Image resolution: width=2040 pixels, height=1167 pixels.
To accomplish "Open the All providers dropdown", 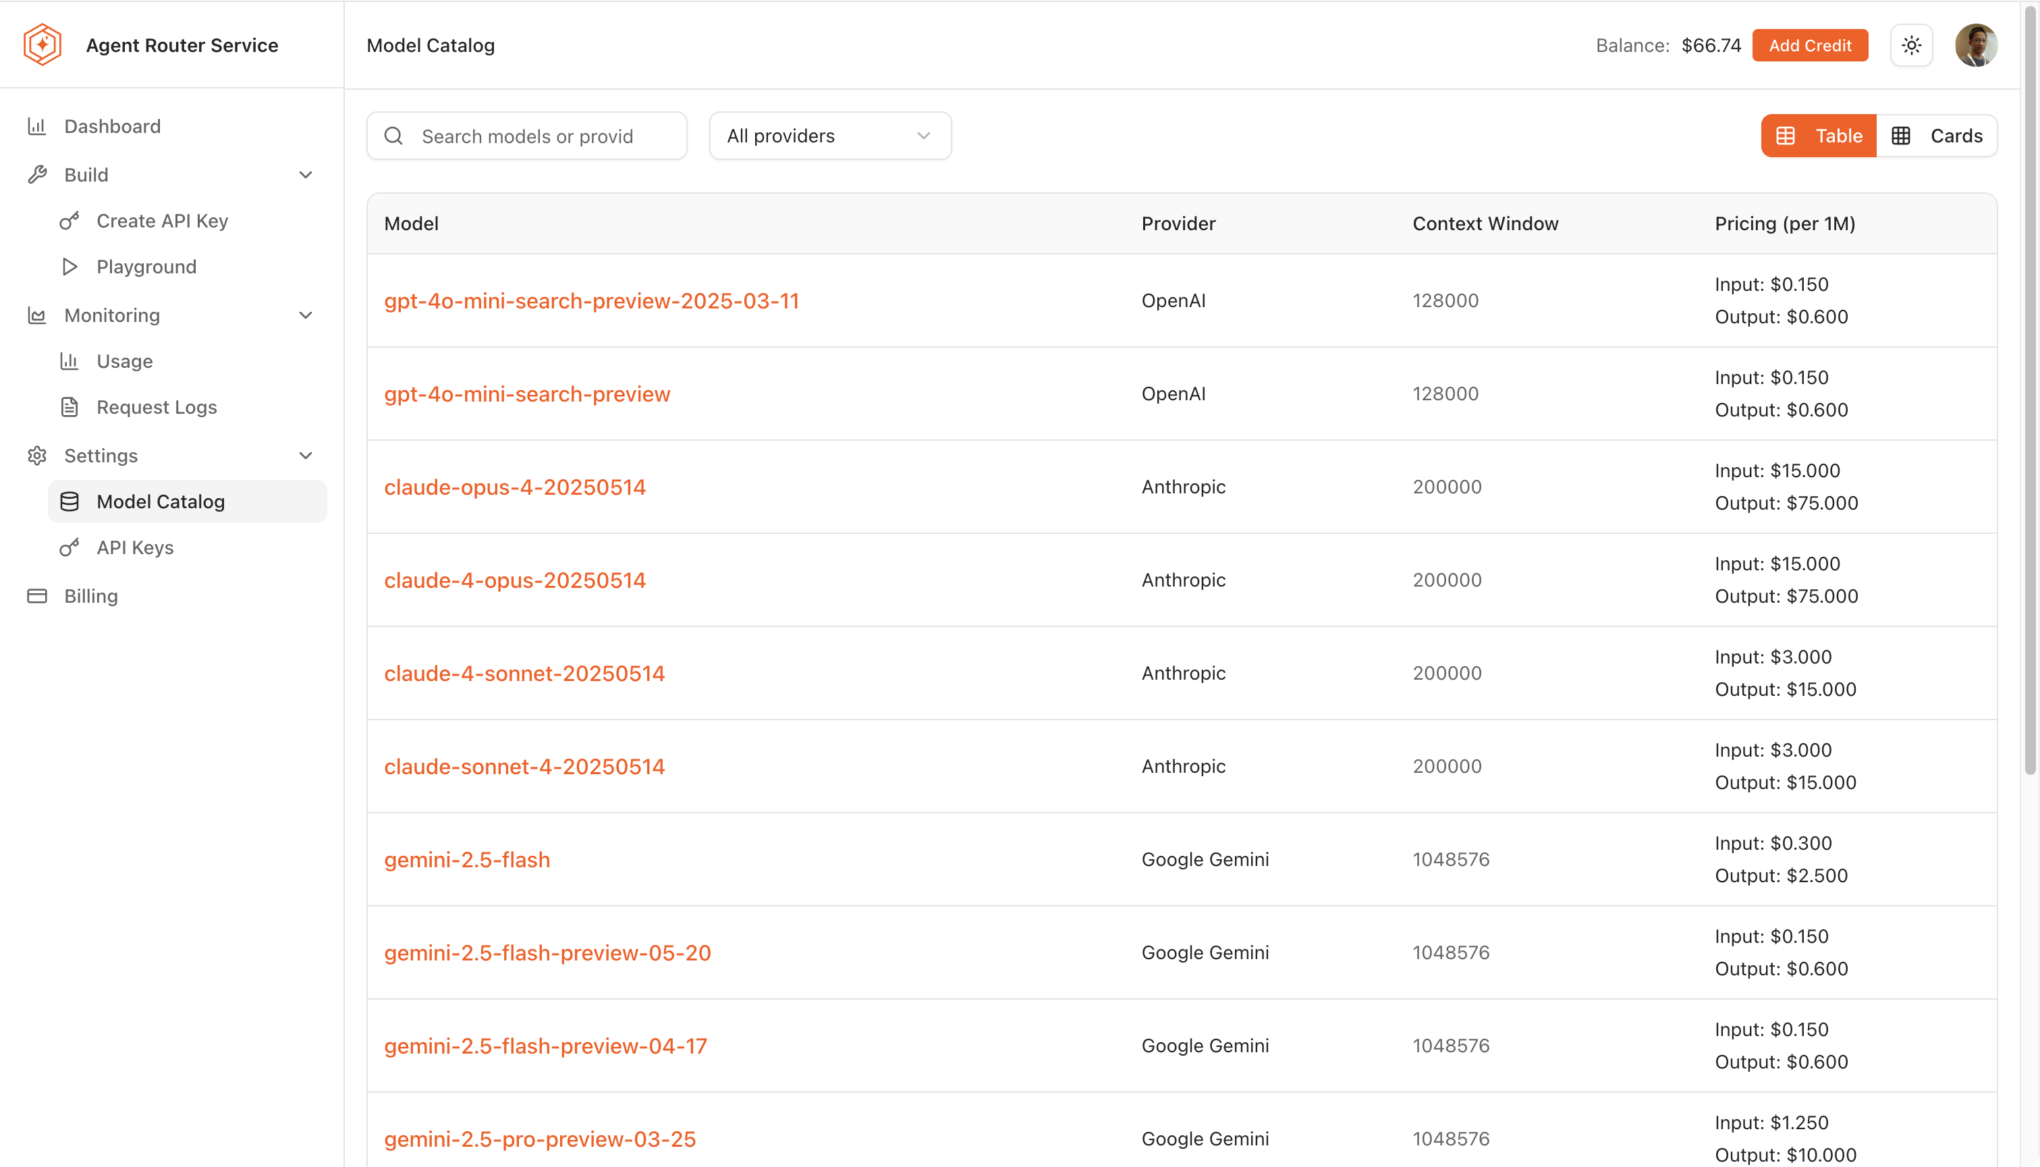I will tap(829, 136).
